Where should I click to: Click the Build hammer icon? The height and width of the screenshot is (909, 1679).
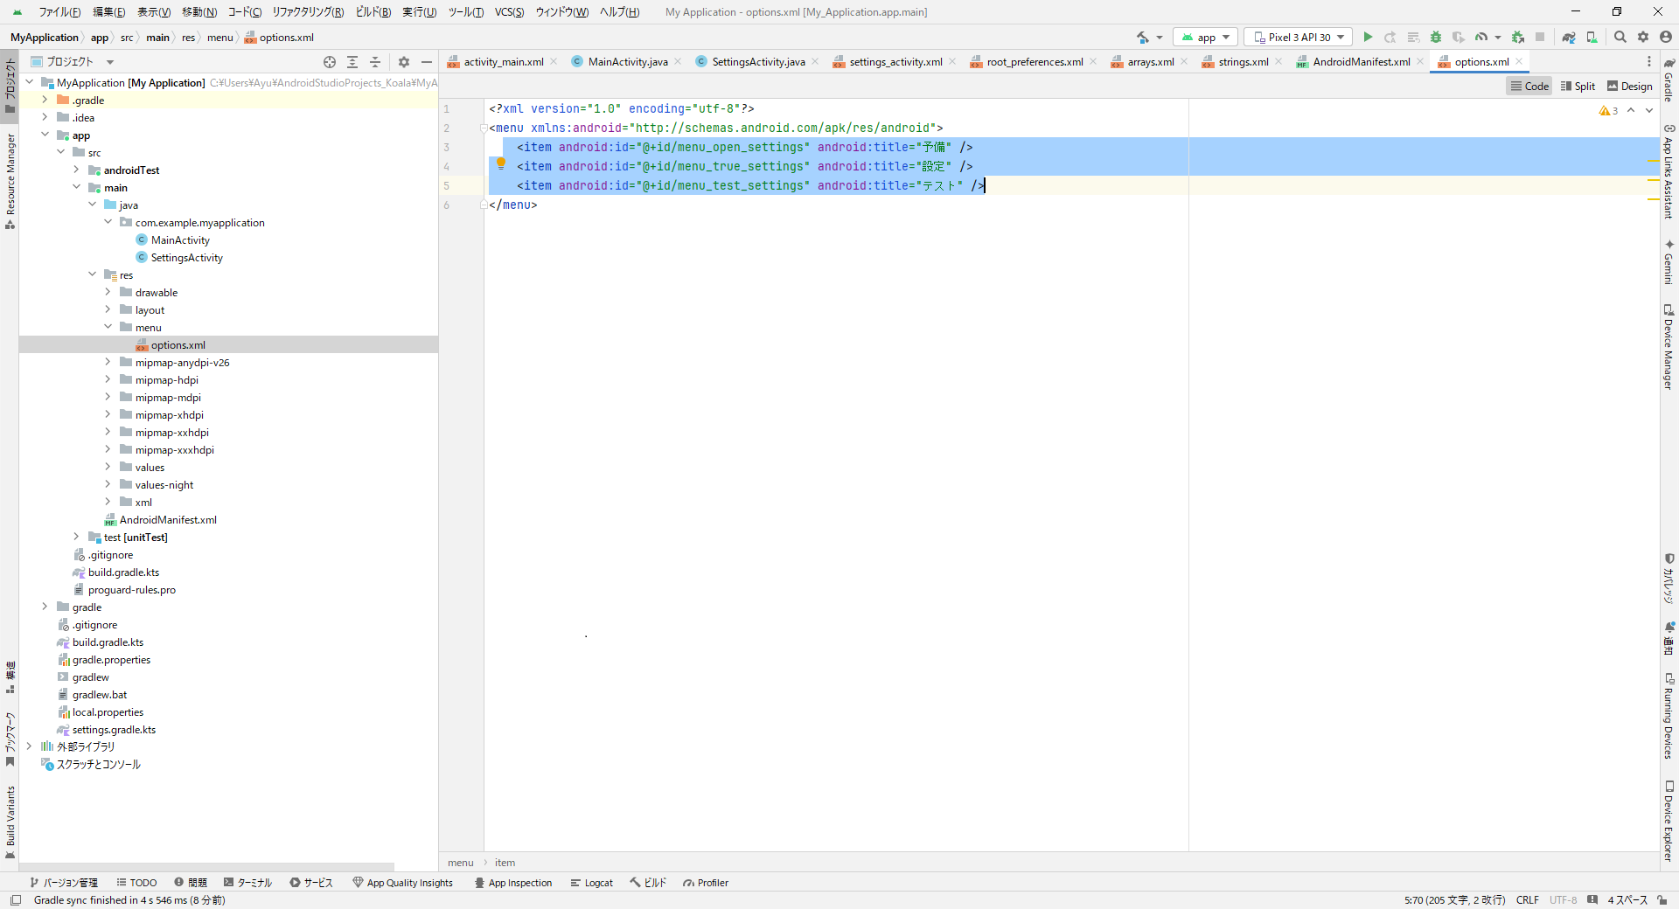click(1143, 37)
